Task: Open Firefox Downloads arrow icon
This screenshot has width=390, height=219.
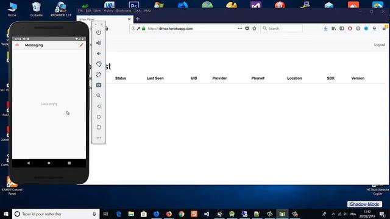Action: (325, 29)
